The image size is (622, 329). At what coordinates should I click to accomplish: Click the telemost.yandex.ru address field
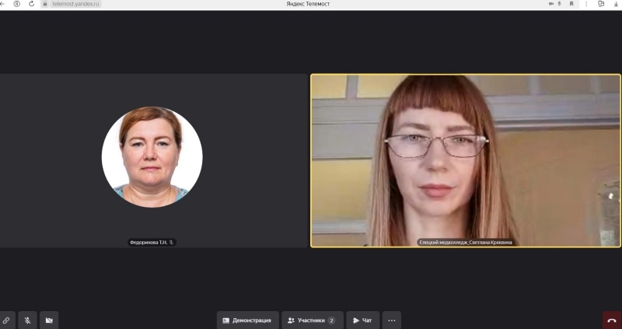pos(75,4)
